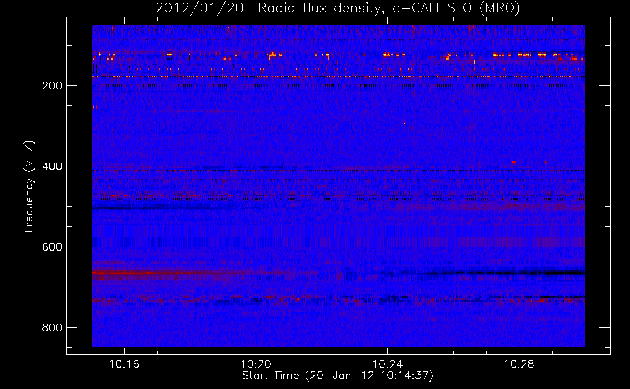Viewport: 630px width, 389px height.
Task: Click the plot title "2012/01/20 Radio flux density, e-CALLISTO (MRO)"
Action: [338, 8]
